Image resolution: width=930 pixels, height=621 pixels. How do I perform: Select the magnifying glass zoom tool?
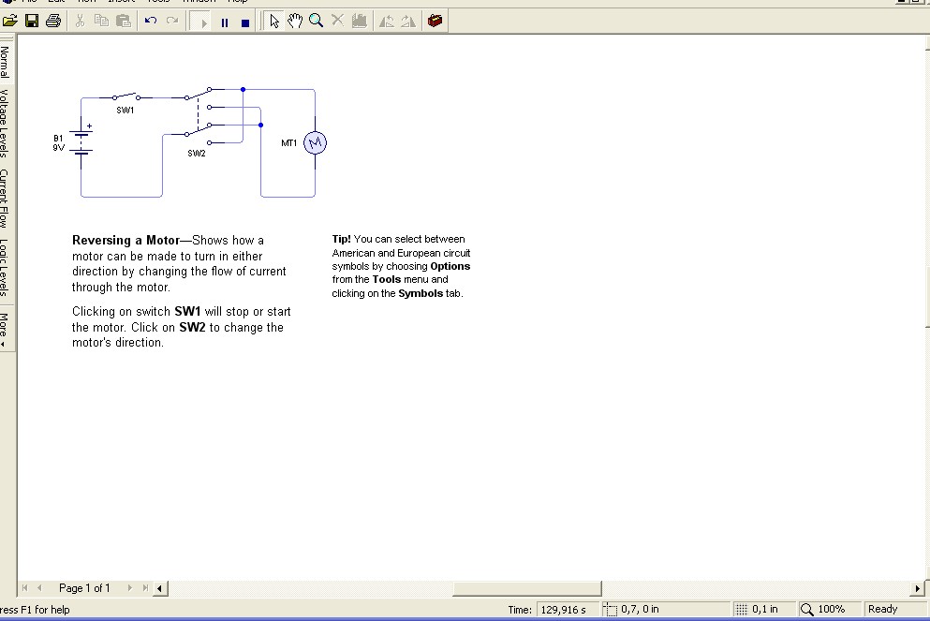click(x=317, y=22)
